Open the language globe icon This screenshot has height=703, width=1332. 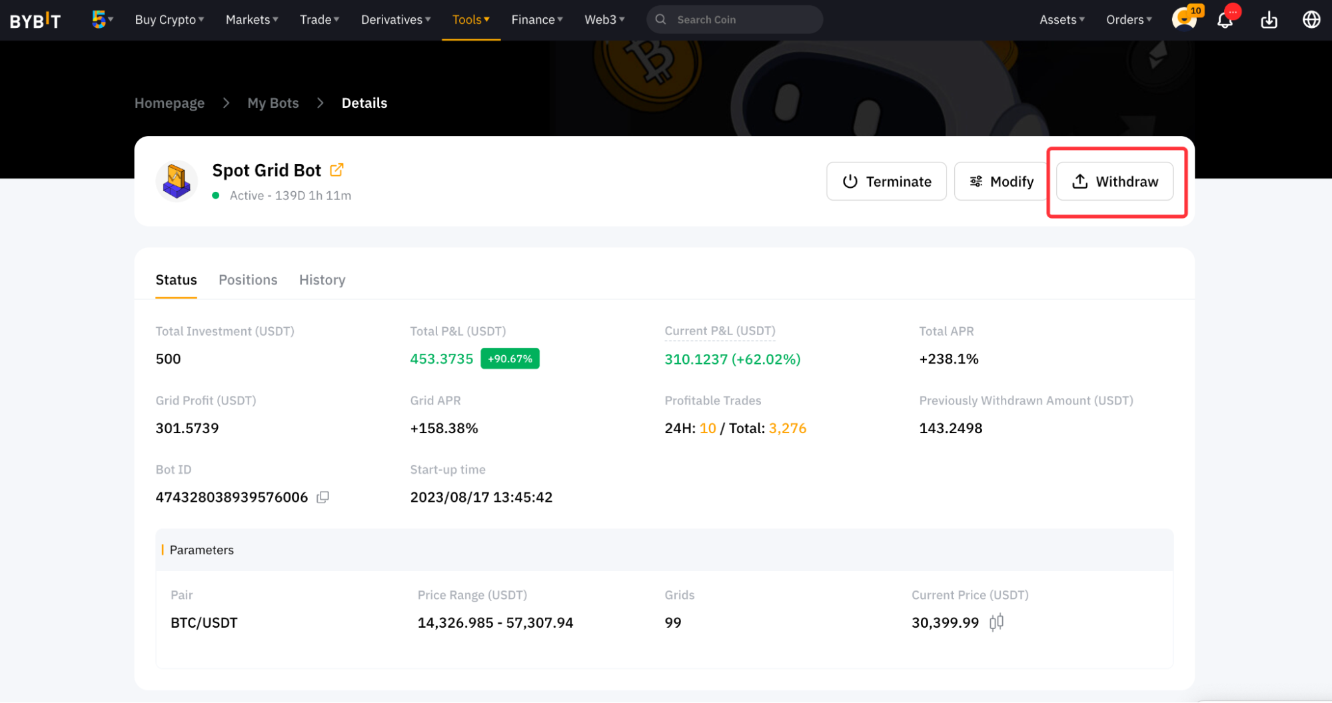[1311, 20]
